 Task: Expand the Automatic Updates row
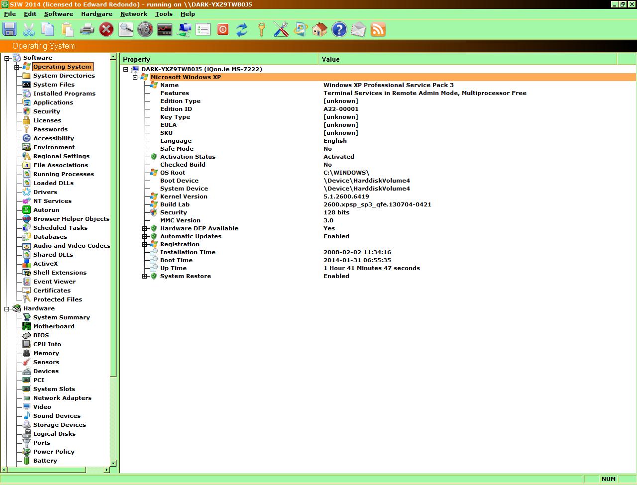point(144,236)
